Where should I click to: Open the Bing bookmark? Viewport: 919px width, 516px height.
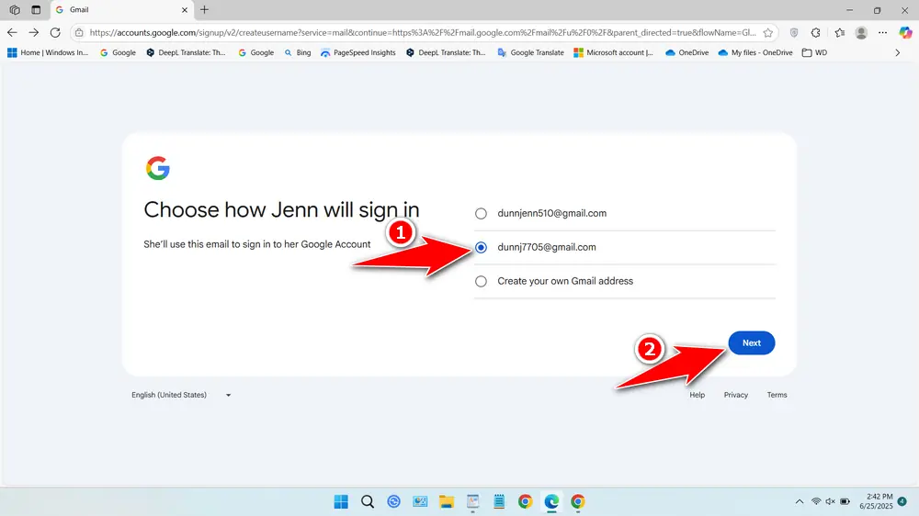(x=297, y=52)
